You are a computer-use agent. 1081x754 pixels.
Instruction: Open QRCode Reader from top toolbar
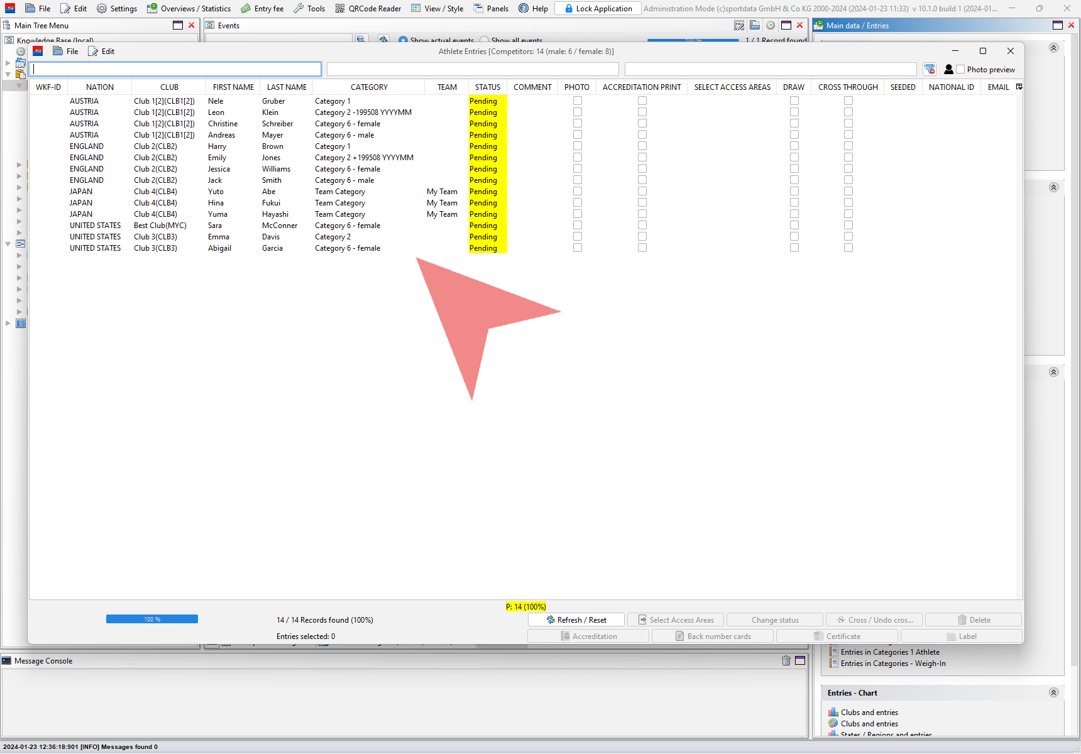click(368, 9)
